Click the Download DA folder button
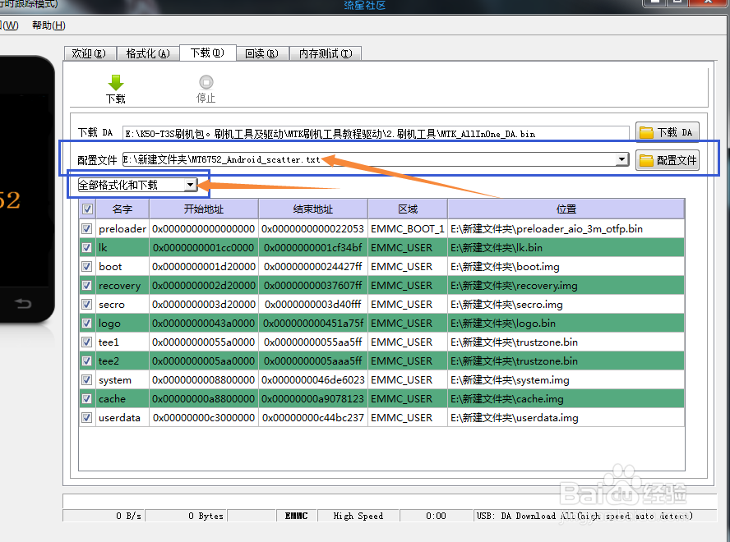This screenshot has height=542, width=730. (667, 132)
